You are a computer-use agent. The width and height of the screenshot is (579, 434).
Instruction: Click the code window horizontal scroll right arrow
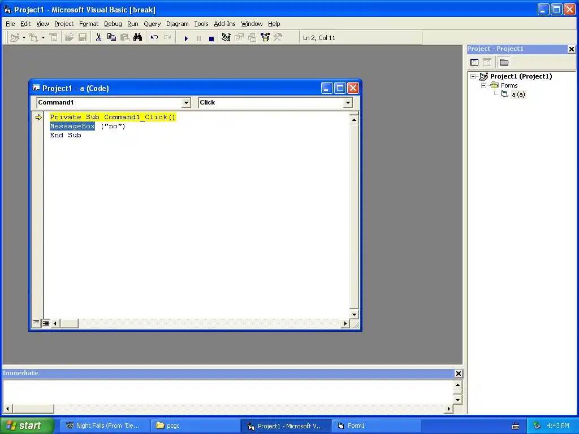[x=345, y=323]
